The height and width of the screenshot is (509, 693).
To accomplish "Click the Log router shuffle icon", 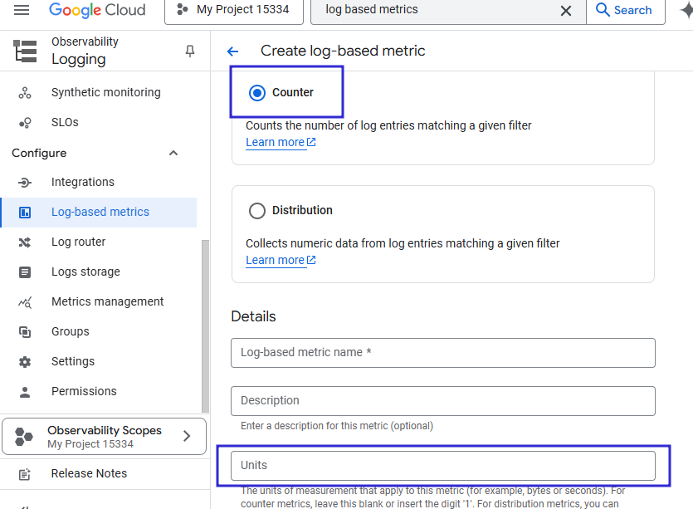I will pyautogui.click(x=25, y=242).
